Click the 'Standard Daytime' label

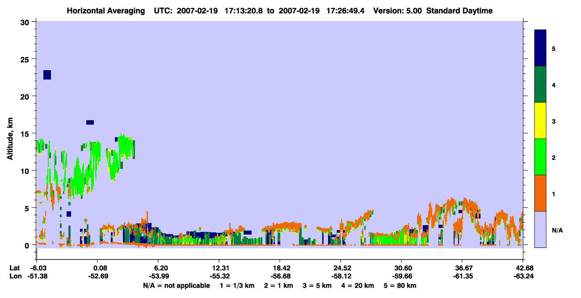click(459, 11)
